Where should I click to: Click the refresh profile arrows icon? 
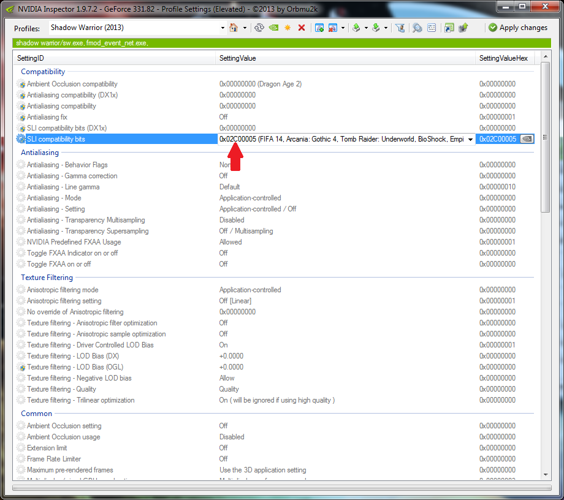[259, 28]
